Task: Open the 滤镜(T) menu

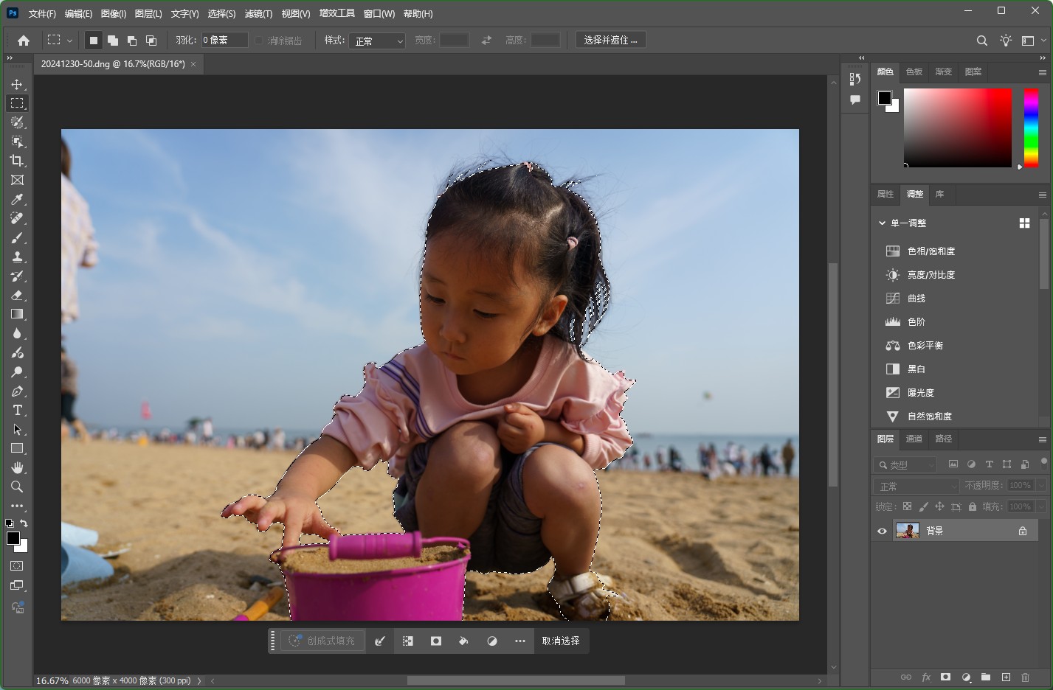Action: point(258,14)
